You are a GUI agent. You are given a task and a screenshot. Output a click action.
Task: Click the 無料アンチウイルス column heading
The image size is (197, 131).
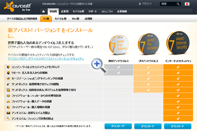coord(118,61)
